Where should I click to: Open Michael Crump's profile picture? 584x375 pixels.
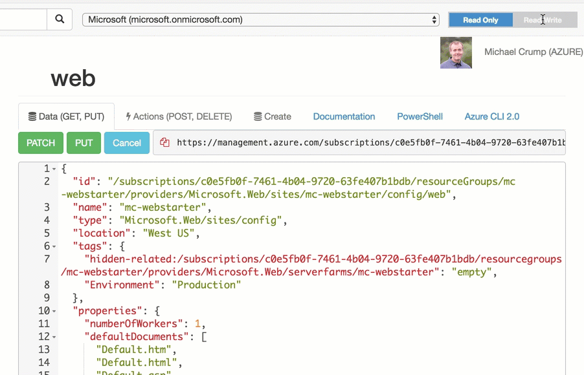tap(456, 52)
